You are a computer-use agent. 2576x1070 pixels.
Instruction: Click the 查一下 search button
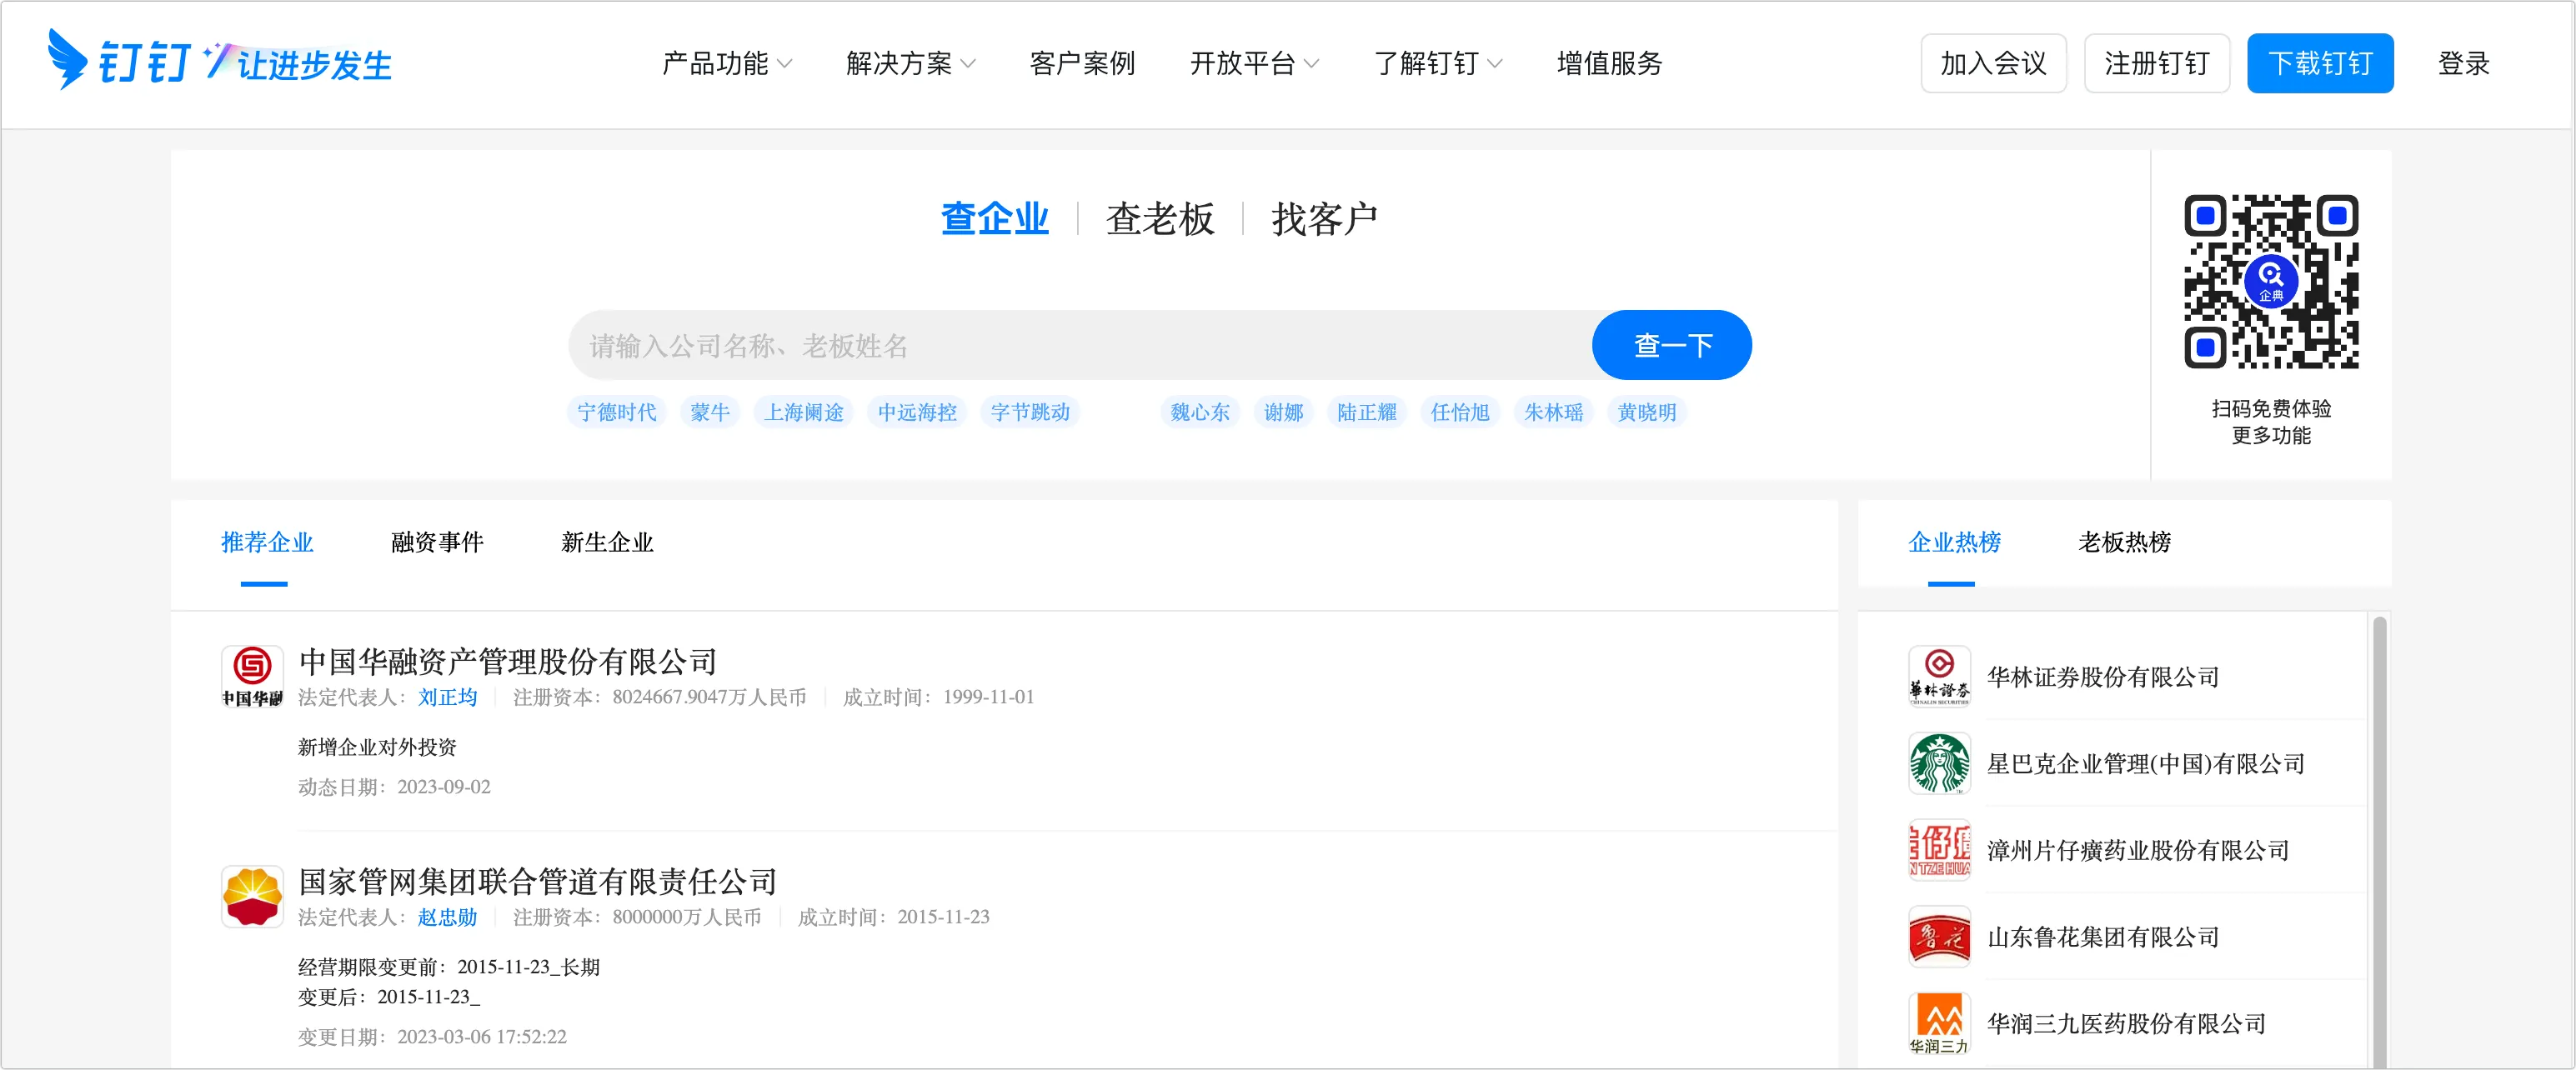pos(1671,345)
